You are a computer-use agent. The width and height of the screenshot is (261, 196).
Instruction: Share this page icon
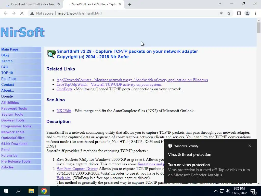point(221,13)
